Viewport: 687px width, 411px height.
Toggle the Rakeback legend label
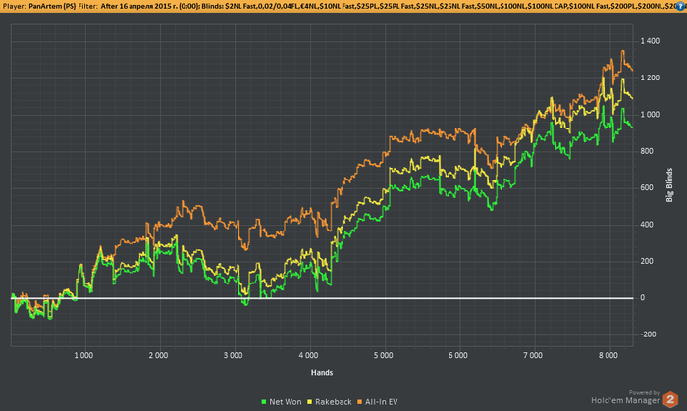tap(334, 402)
